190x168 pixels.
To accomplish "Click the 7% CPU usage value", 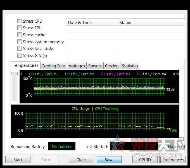I will coord(168,129).
